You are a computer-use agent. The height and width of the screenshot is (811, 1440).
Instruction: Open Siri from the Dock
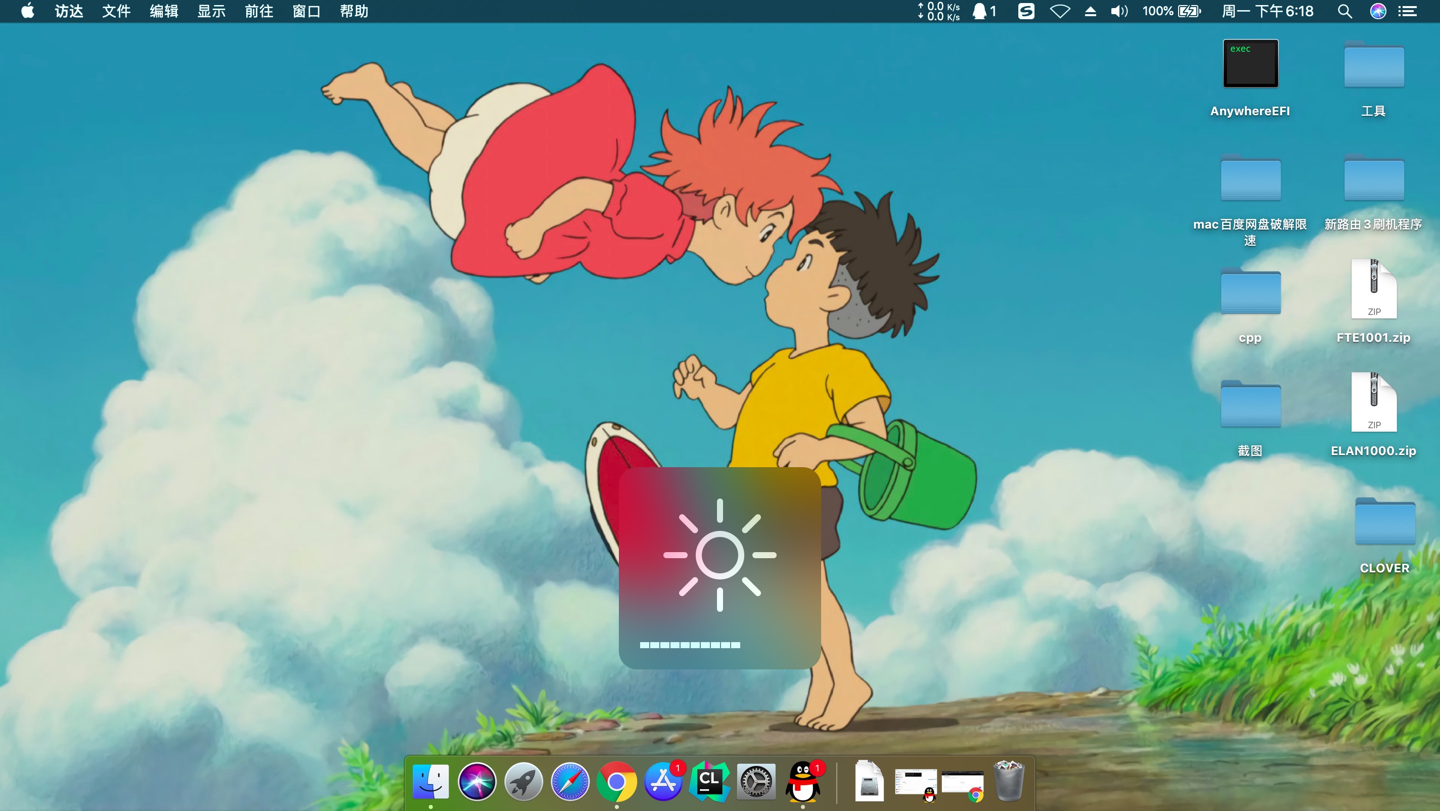pos(477,782)
